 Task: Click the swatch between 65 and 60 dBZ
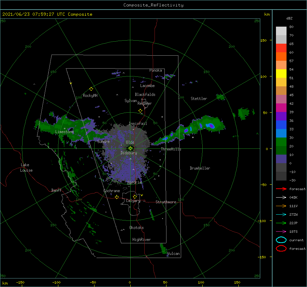tap(281, 48)
